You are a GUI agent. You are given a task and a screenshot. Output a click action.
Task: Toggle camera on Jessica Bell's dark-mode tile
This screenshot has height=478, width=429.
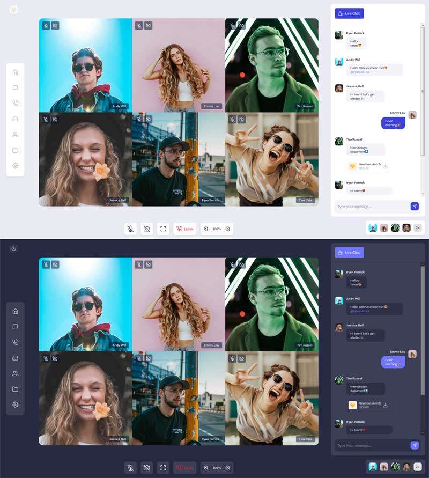point(55,358)
